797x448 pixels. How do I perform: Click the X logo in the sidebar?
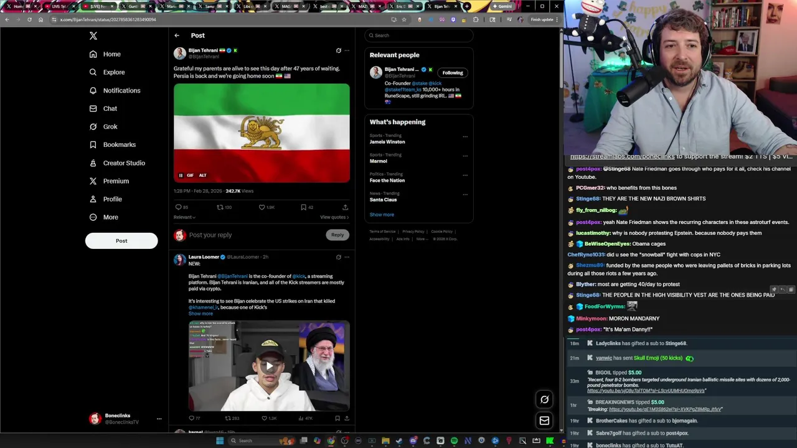[x=93, y=36]
